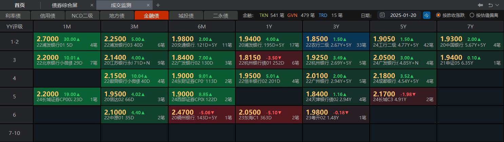Open the calendar icon in date field

coord(382,15)
